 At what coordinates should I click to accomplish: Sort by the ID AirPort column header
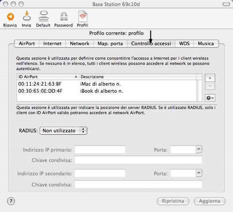point(48,77)
